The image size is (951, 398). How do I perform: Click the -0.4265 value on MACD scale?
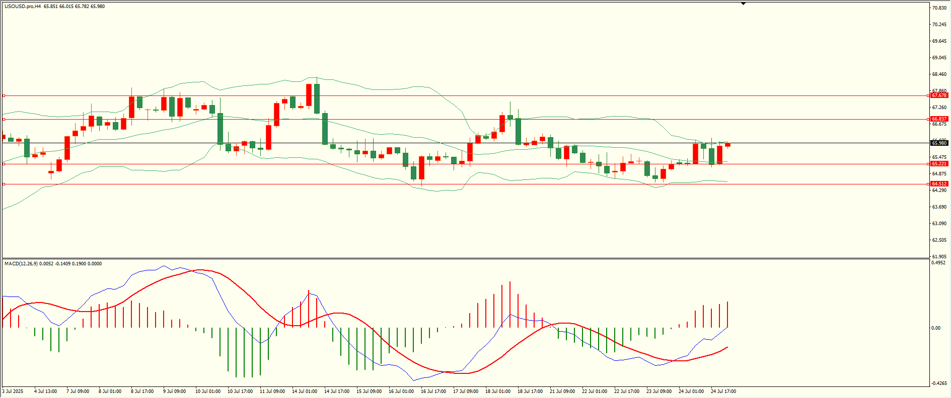(x=939, y=383)
